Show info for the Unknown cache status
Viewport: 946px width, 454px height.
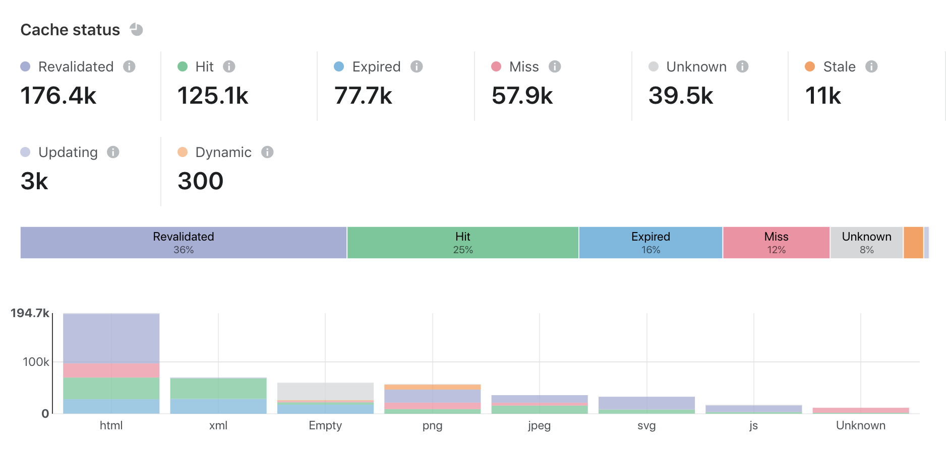pyautogui.click(x=742, y=66)
